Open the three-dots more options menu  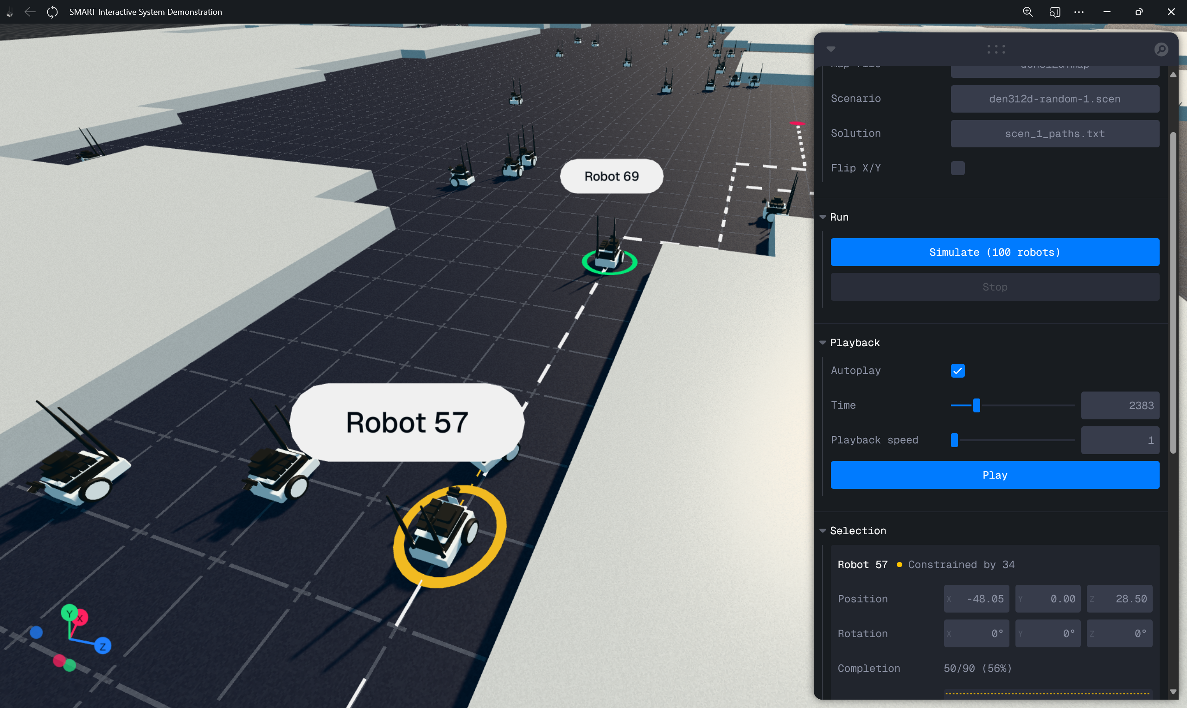click(x=1079, y=12)
